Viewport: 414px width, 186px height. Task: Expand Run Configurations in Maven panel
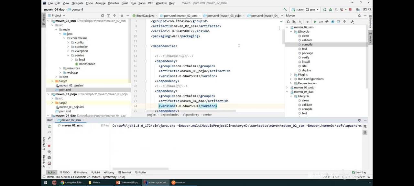click(291, 79)
